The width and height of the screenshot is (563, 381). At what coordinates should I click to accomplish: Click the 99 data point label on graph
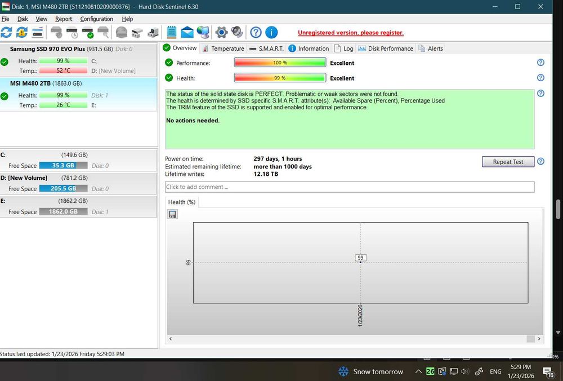360,258
